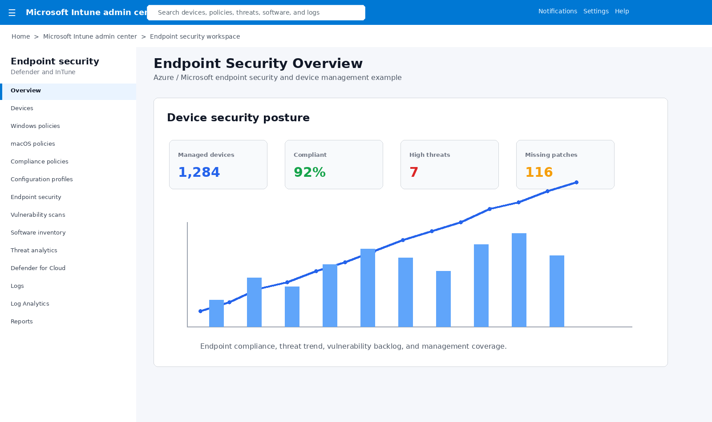Click the Microsoft Intune admin center title
The height and width of the screenshot is (422, 712).
[86, 12]
